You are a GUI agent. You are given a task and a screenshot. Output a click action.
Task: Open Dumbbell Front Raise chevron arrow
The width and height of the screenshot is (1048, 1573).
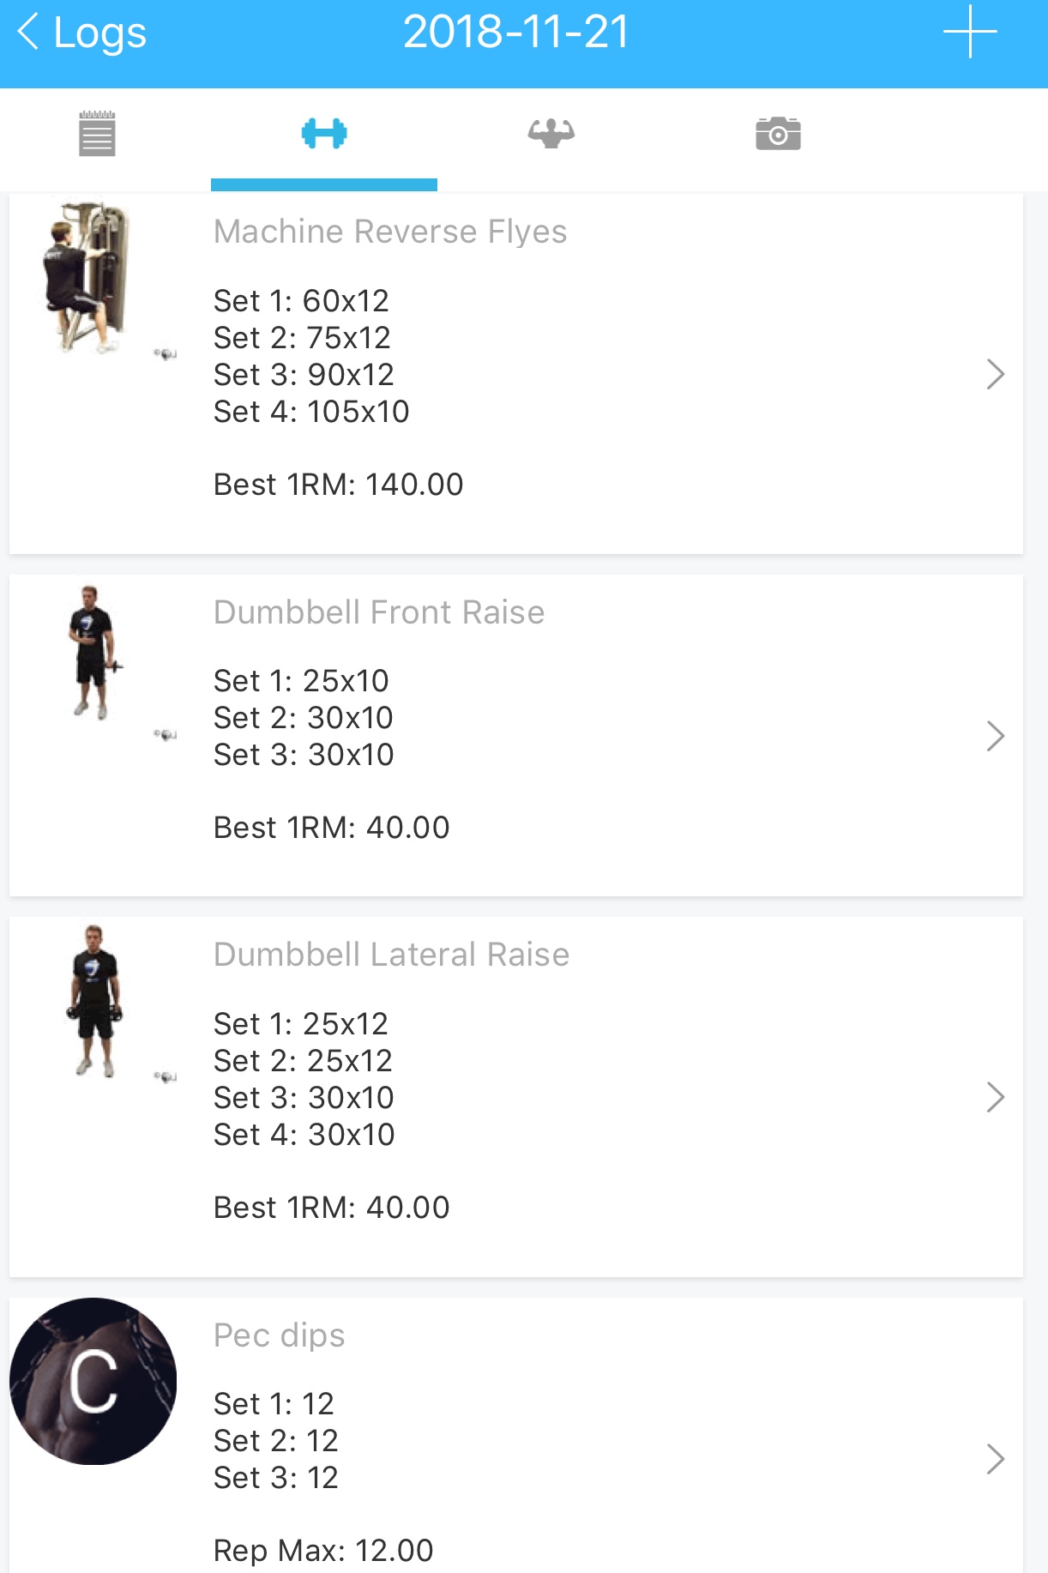click(995, 736)
